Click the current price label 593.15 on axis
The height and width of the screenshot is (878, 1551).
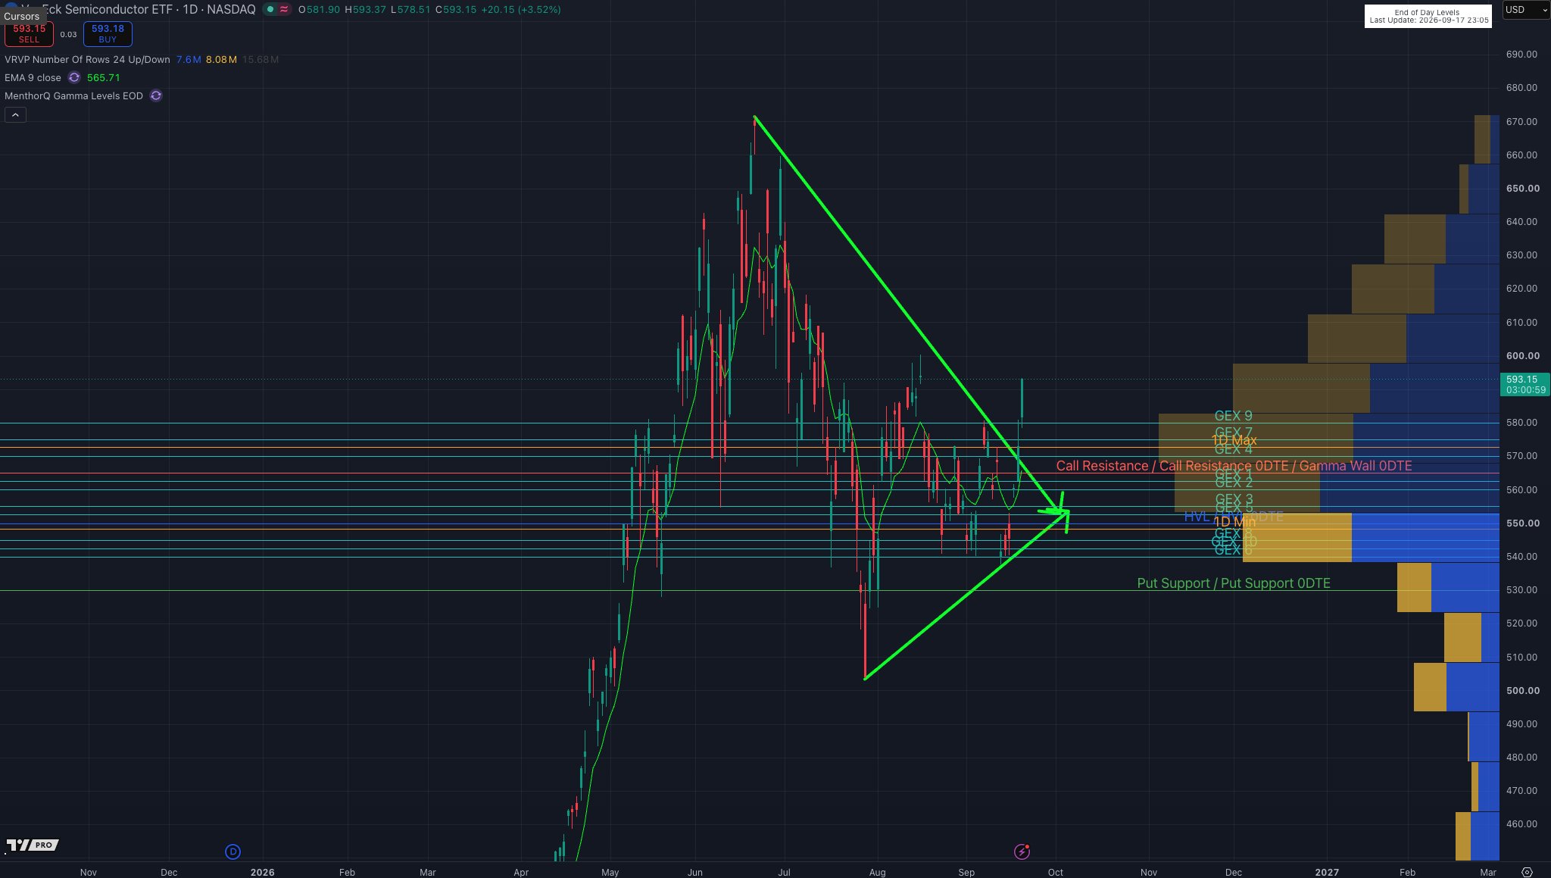tap(1524, 384)
